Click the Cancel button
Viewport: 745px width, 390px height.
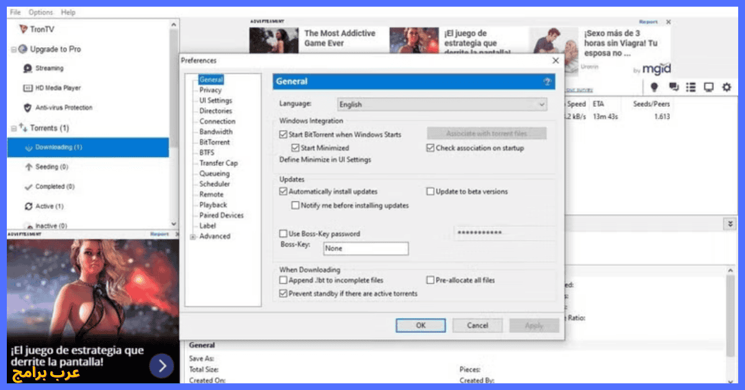tap(477, 325)
